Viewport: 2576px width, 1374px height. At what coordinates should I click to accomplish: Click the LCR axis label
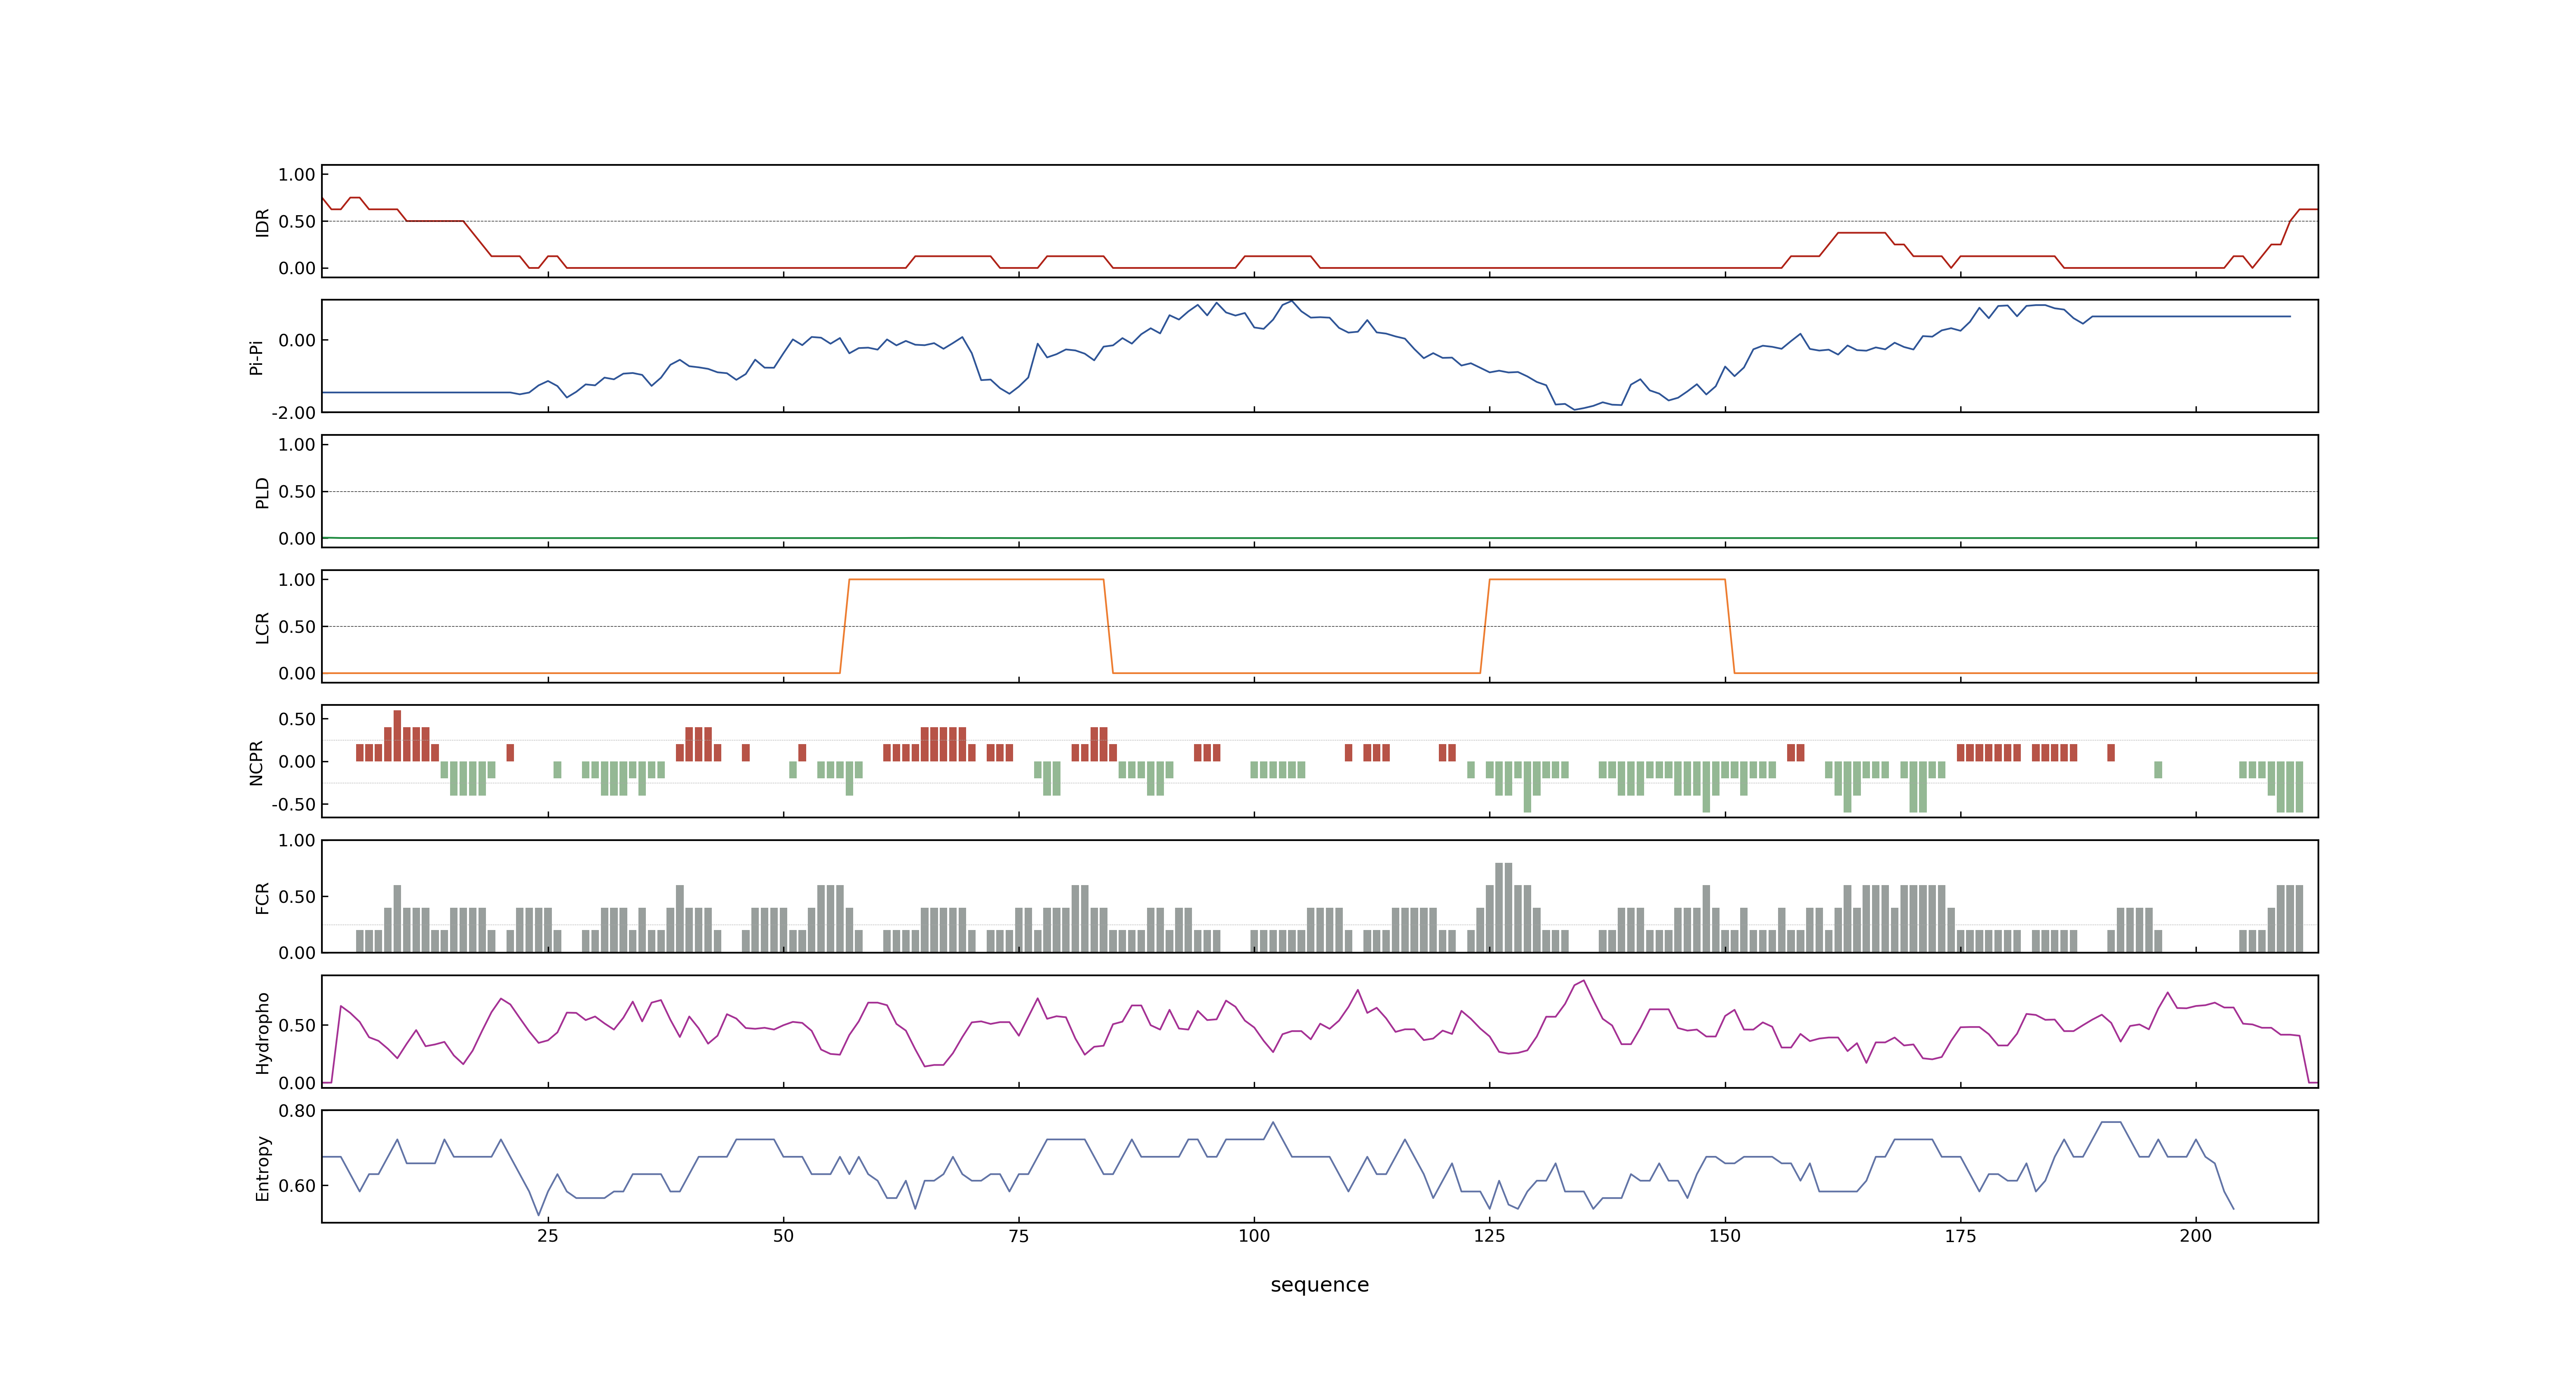coord(262,627)
